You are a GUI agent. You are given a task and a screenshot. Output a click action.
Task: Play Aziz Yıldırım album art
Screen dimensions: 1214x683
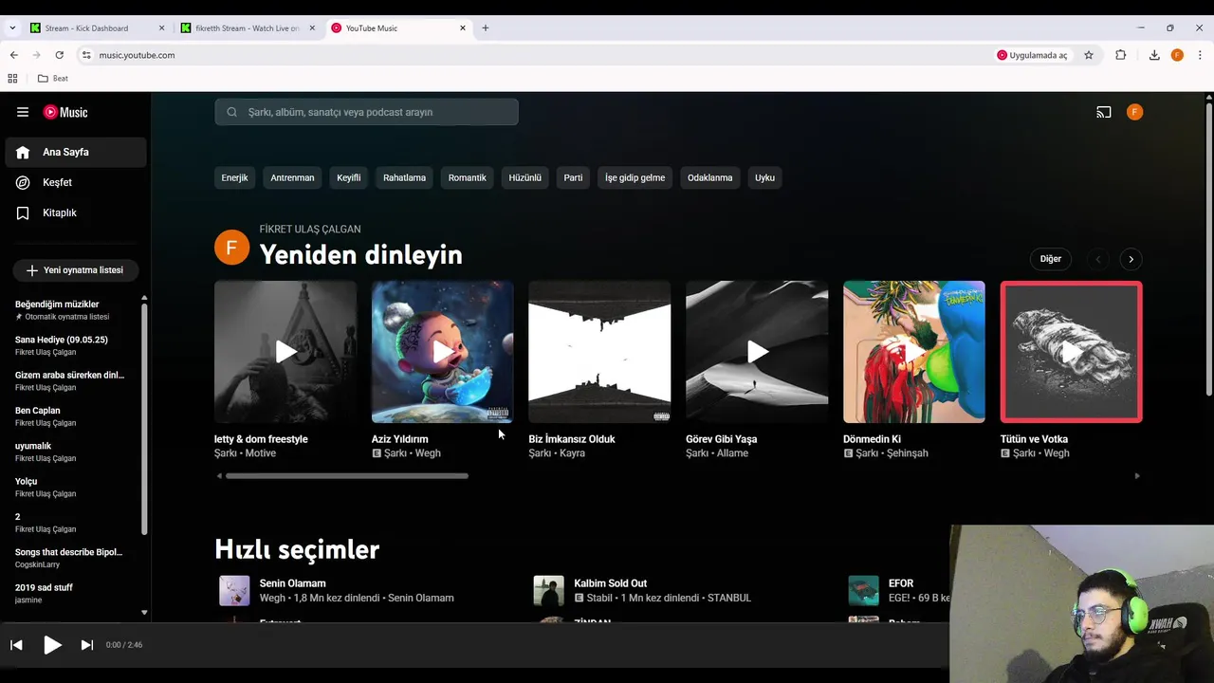coord(443,352)
